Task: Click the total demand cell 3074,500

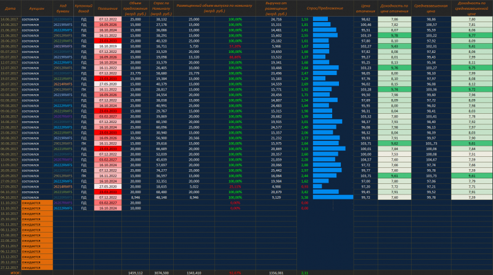Action: coord(161,272)
